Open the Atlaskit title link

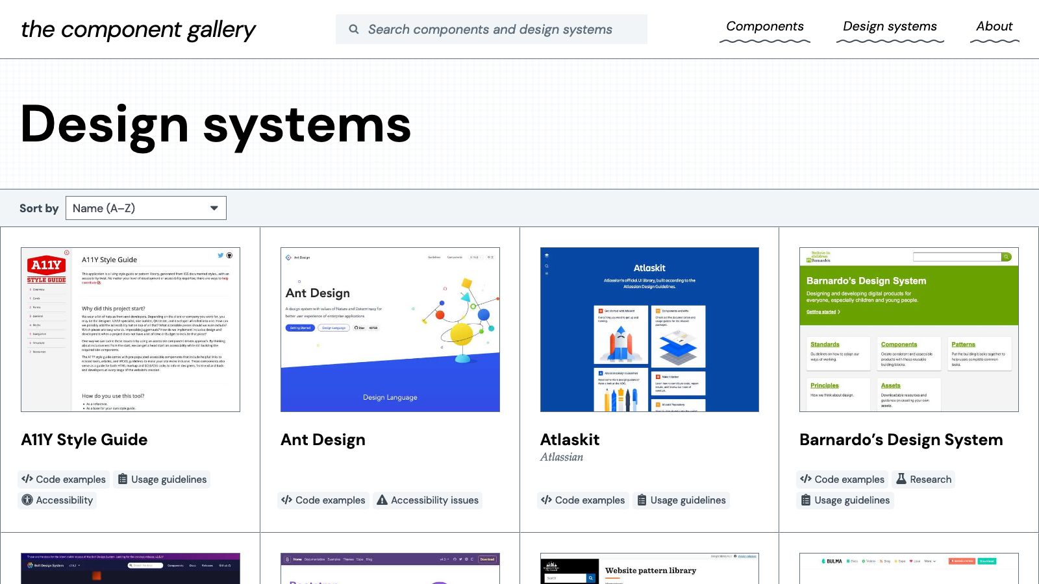(x=570, y=439)
